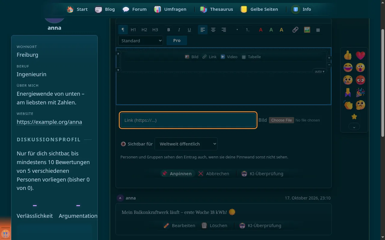Screen dimensions: 385x240
Task: Click the Anpinnen button
Action: [177, 174]
